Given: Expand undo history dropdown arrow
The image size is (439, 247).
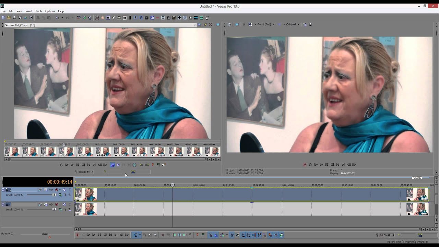Looking at the screenshot, I should [x=62, y=17].
